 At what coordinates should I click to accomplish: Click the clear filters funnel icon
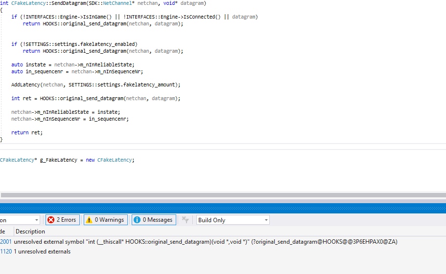pyautogui.click(x=185, y=220)
